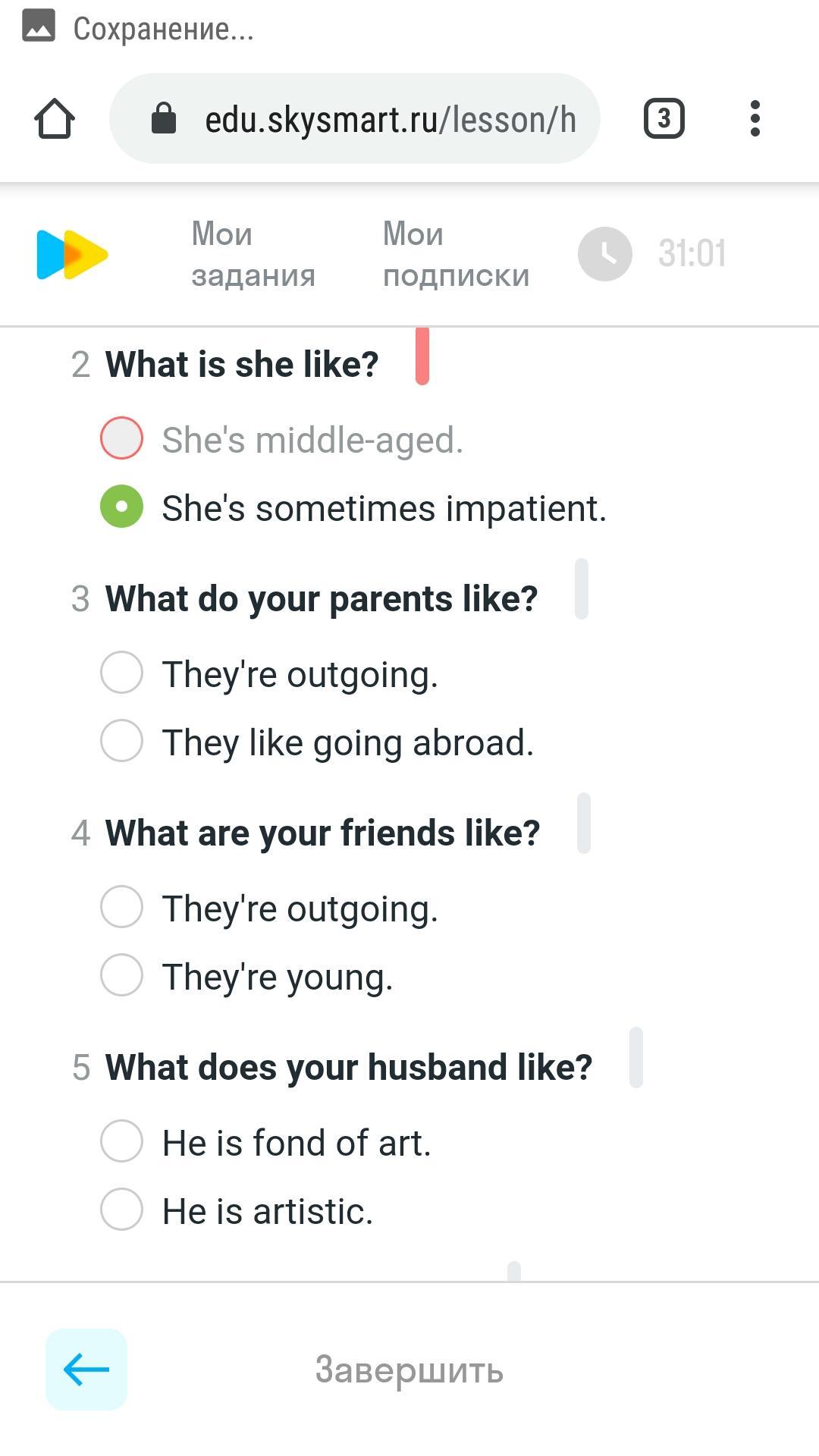This screenshot has height=1456, width=819.
Task: Open the browser three-dot menu
Action: click(755, 119)
